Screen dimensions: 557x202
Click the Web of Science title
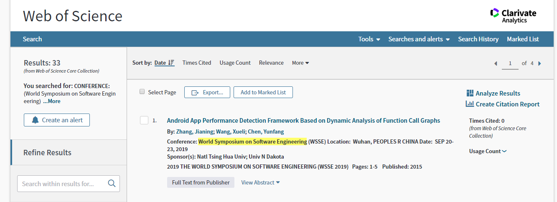[73, 16]
